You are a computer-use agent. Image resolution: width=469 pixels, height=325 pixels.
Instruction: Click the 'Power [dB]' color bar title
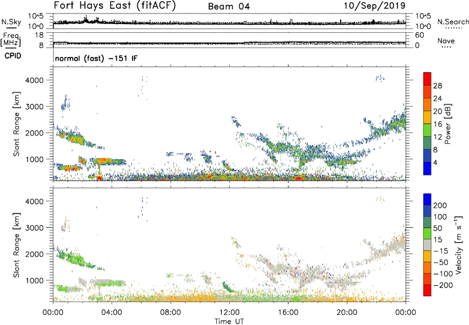click(x=448, y=124)
